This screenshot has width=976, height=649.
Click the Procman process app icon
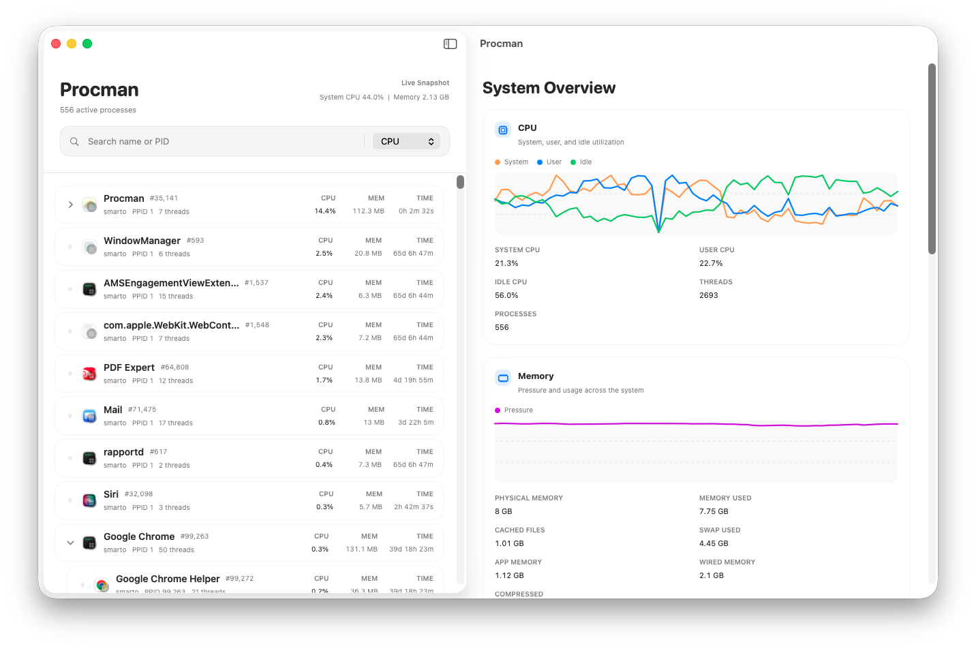[89, 205]
